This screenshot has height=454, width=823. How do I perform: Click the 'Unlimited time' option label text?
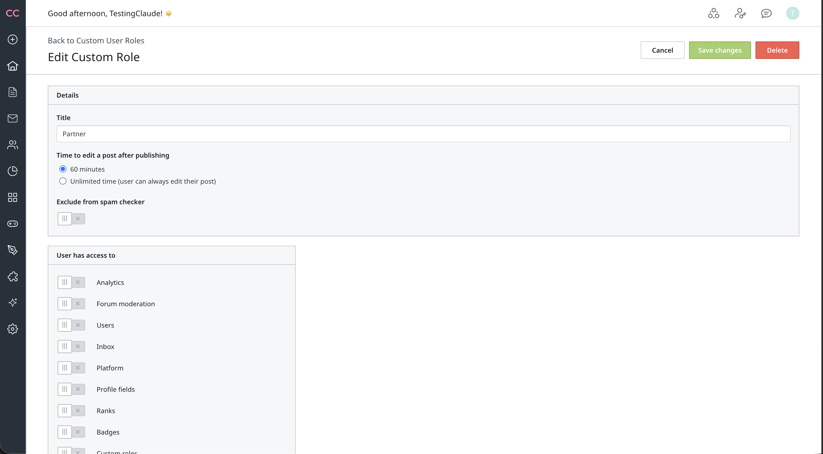143,181
